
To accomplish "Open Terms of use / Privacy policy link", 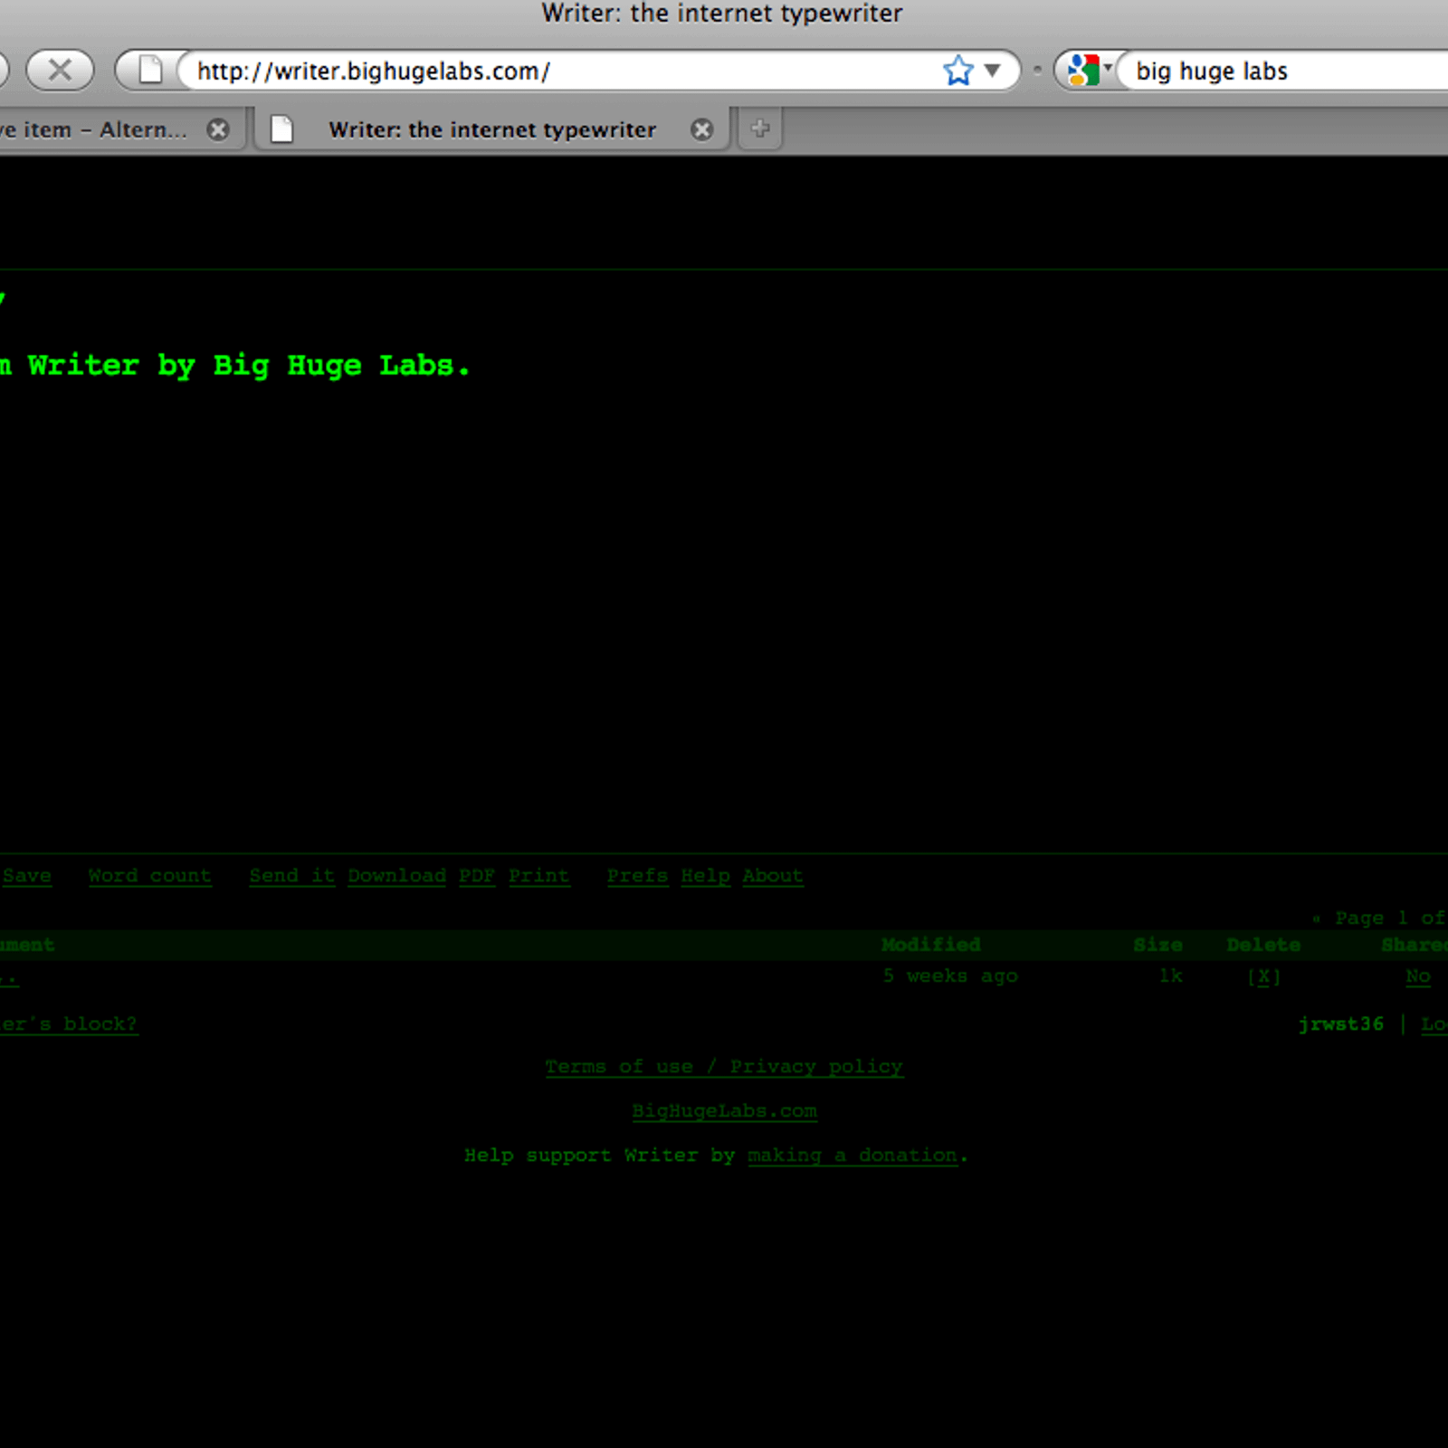I will click(724, 1066).
